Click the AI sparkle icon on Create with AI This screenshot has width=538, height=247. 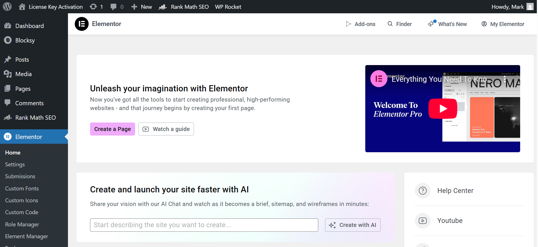332,225
